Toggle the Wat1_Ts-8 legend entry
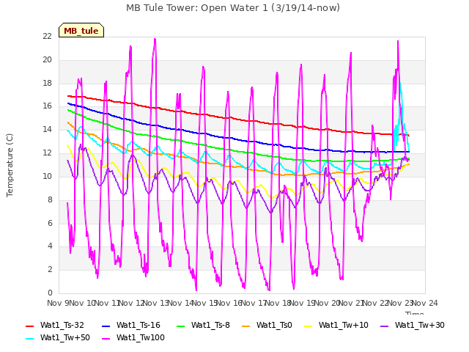Screen dimensions: 469x352 click(203, 325)
